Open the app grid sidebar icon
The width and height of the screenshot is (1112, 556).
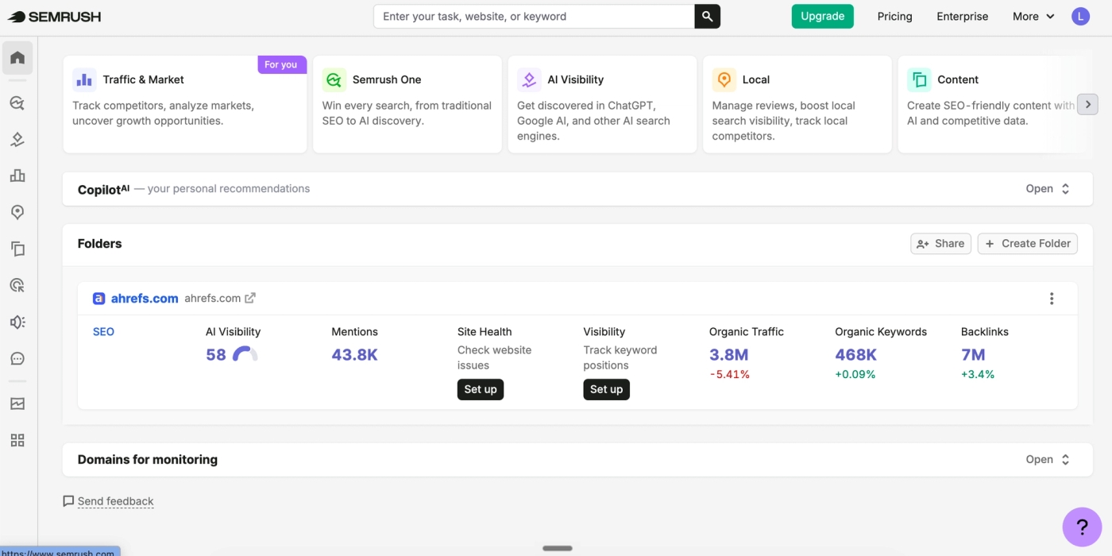[x=17, y=440]
